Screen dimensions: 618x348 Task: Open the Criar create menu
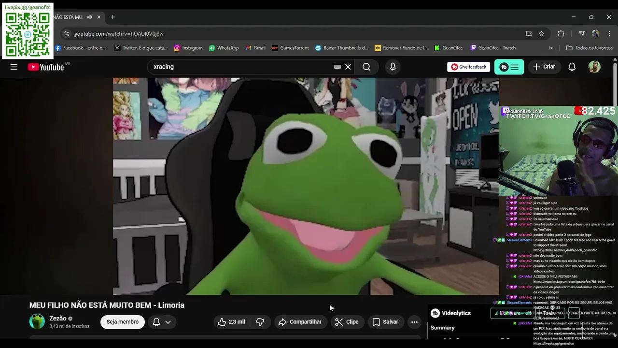[x=544, y=67]
